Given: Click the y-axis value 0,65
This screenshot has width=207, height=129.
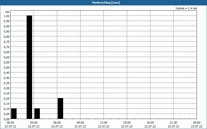Looking at the screenshot, I should coord(7,52).
